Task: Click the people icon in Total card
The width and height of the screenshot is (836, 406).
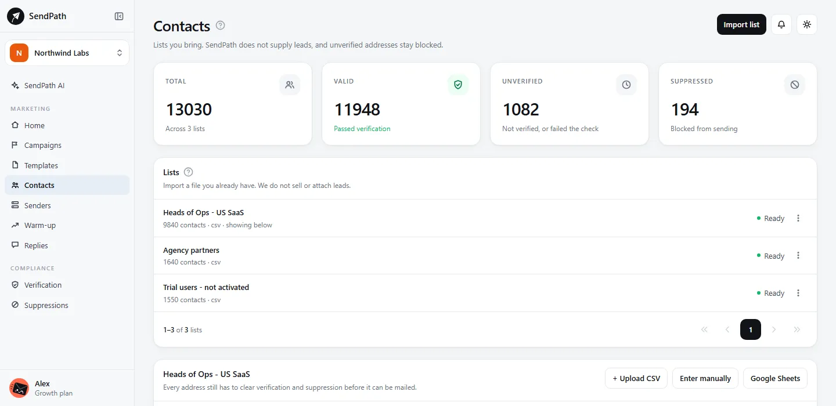Action: click(x=290, y=85)
